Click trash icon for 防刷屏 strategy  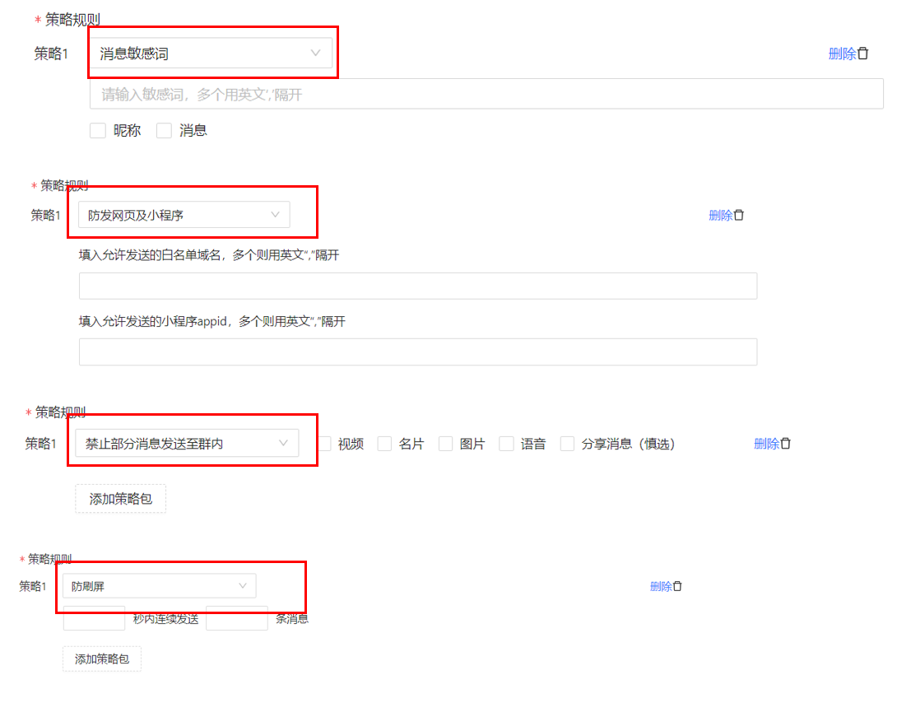(x=677, y=586)
